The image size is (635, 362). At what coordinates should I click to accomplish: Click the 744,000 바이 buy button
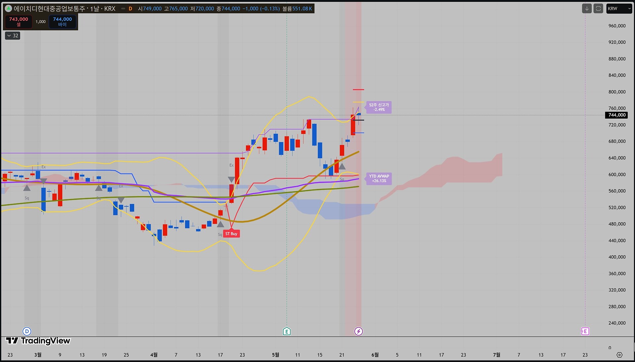[x=63, y=22]
